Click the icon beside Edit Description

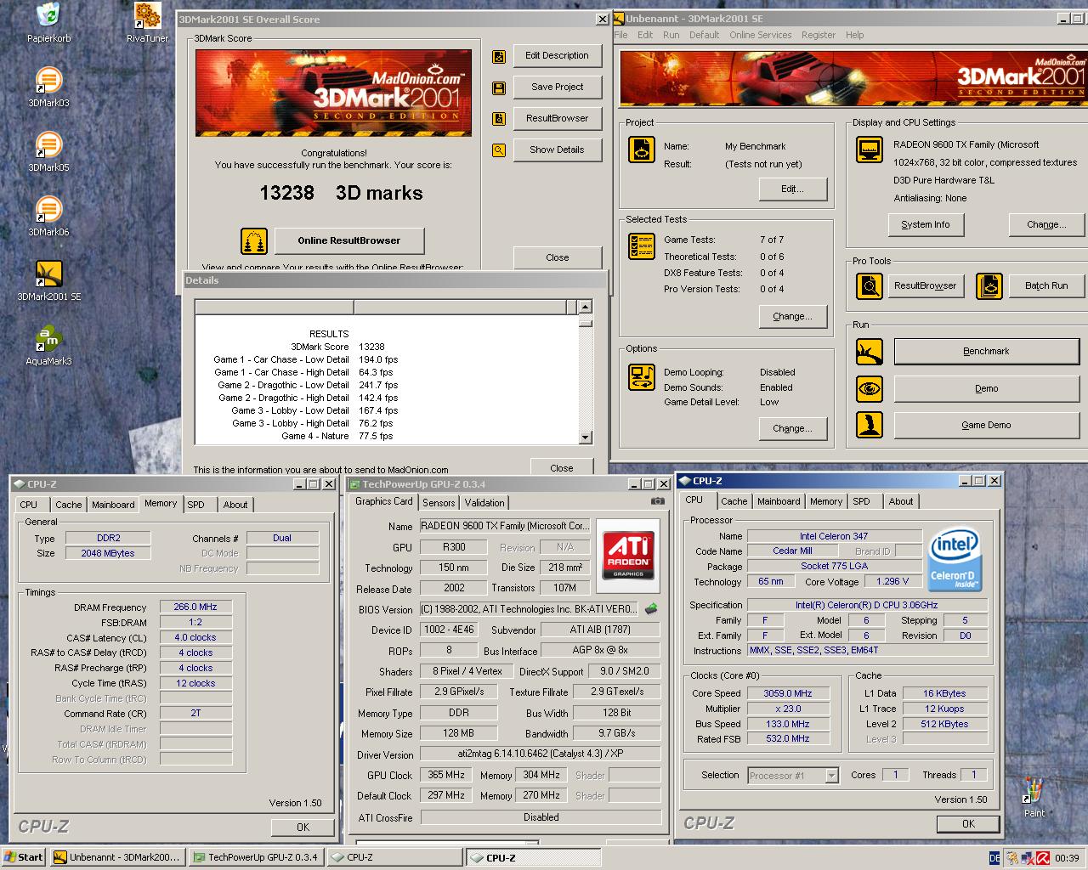click(499, 56)
